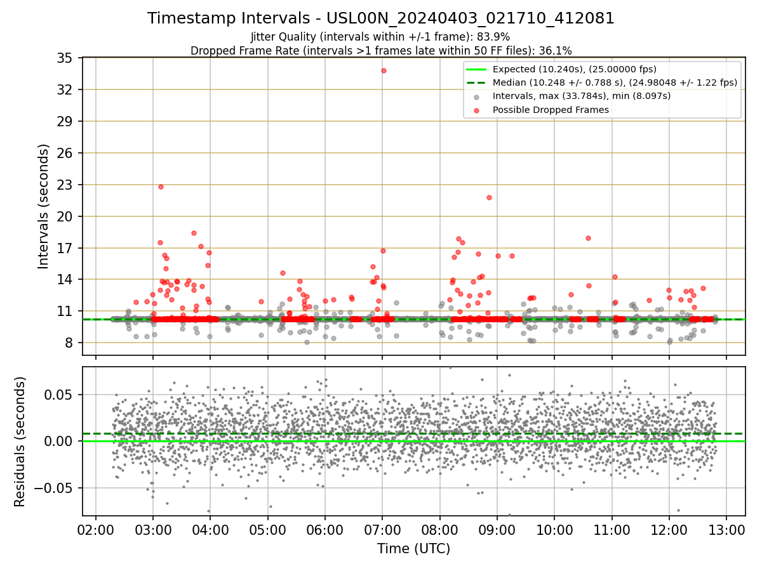Click the highest red outlier point near 34 seconds
Screen dimensions: 762x571
(384, 70)
